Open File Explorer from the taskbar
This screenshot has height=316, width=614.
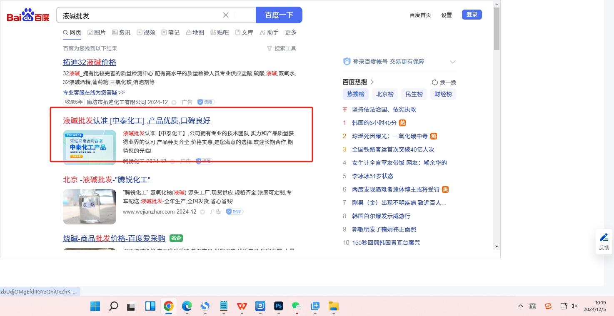pos(333,306)
